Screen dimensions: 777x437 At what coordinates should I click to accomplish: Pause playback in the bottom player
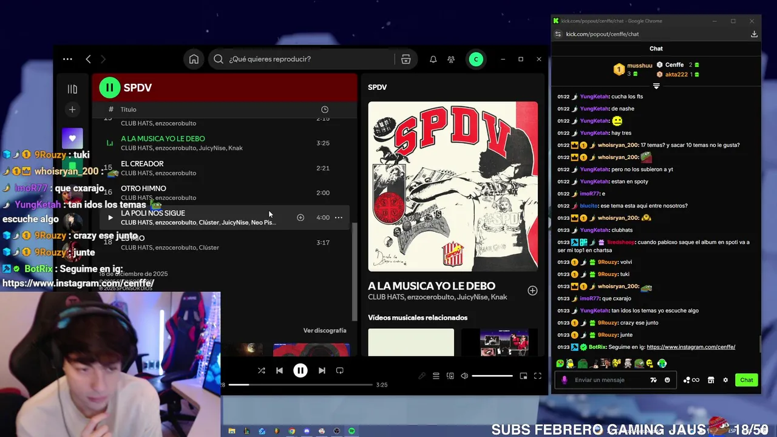pos(300,370)
